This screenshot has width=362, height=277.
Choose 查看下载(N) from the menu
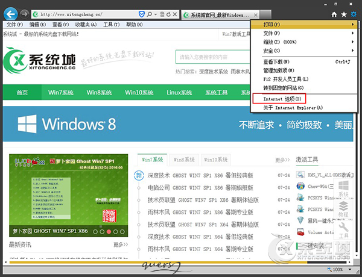(x=304, y=62)
